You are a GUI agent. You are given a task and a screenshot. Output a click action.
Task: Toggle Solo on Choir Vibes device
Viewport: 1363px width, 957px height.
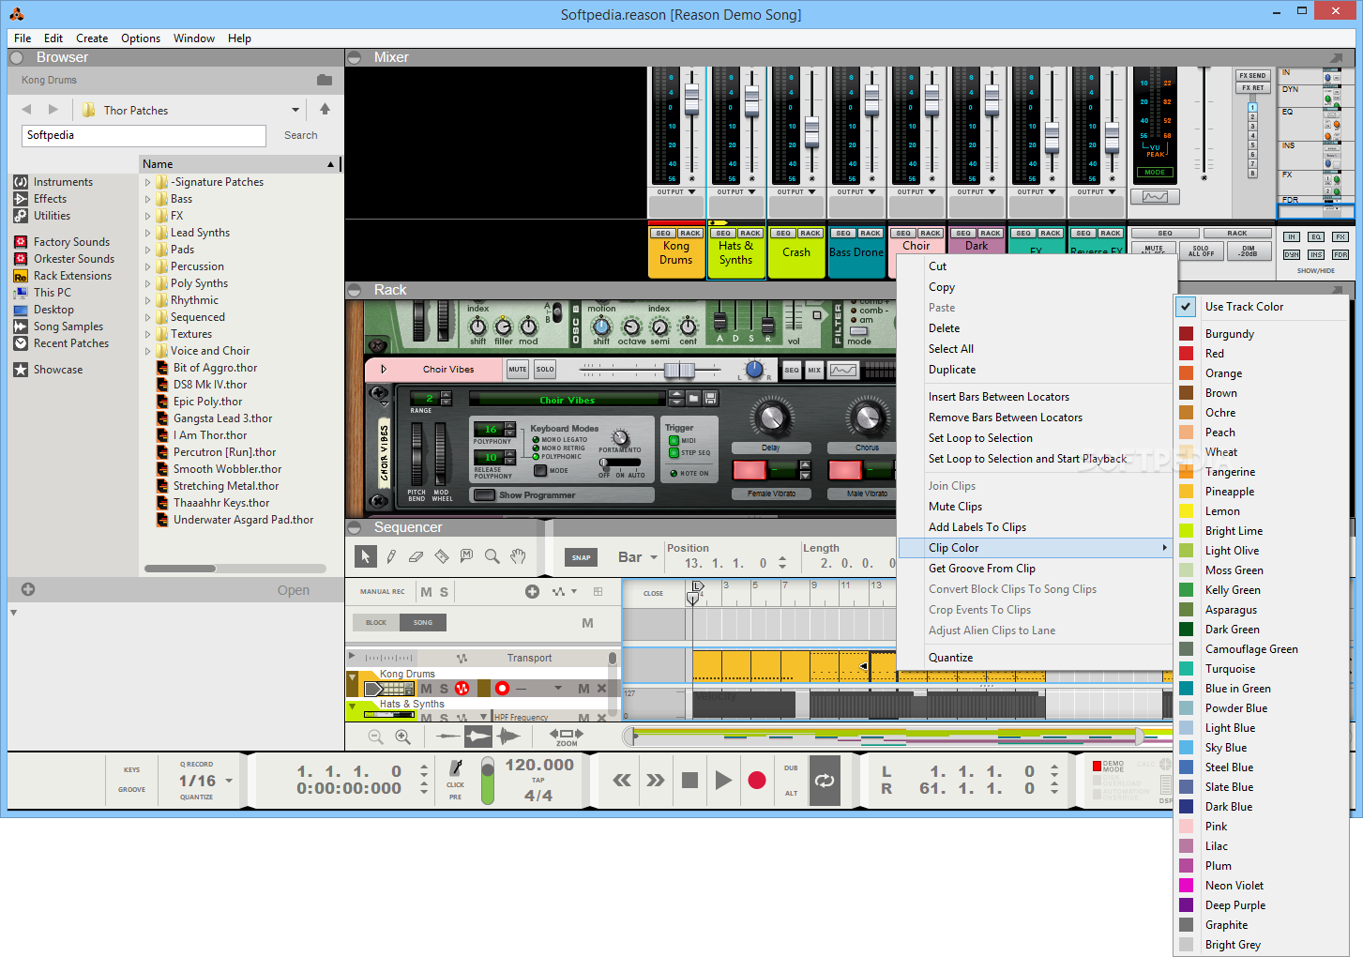[545, 370]
